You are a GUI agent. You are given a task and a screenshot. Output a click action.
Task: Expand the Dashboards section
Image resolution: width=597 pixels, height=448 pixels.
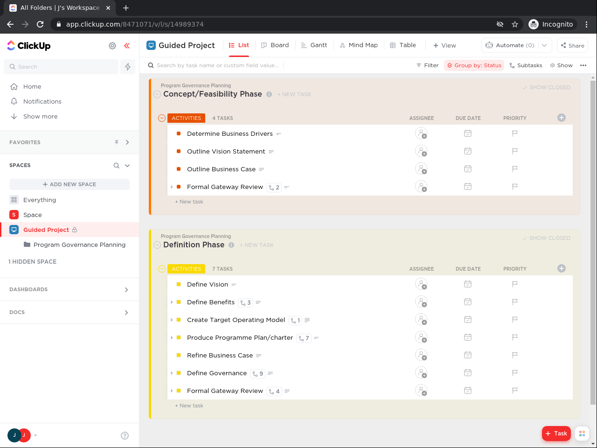(x=126, y=290)
